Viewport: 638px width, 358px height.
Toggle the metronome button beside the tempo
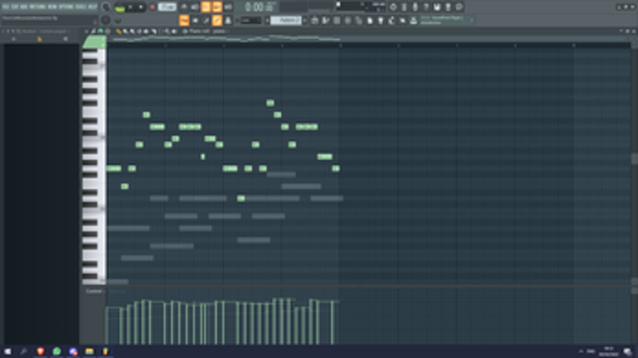point(184,7)
